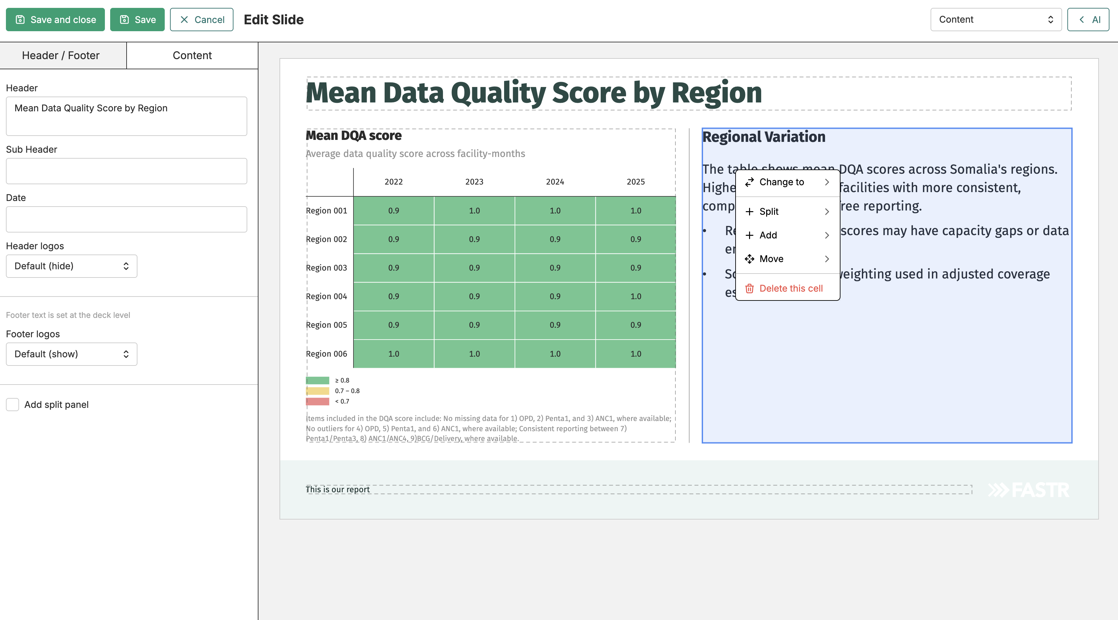Viewport: 1118px width, 620px height.
Task: Click the plus icon next to Split
Action: point(749,211)
